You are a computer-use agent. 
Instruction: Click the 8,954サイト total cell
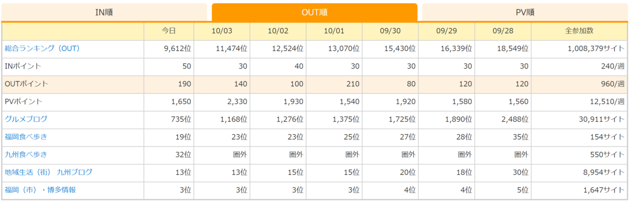tap(579, 173)
